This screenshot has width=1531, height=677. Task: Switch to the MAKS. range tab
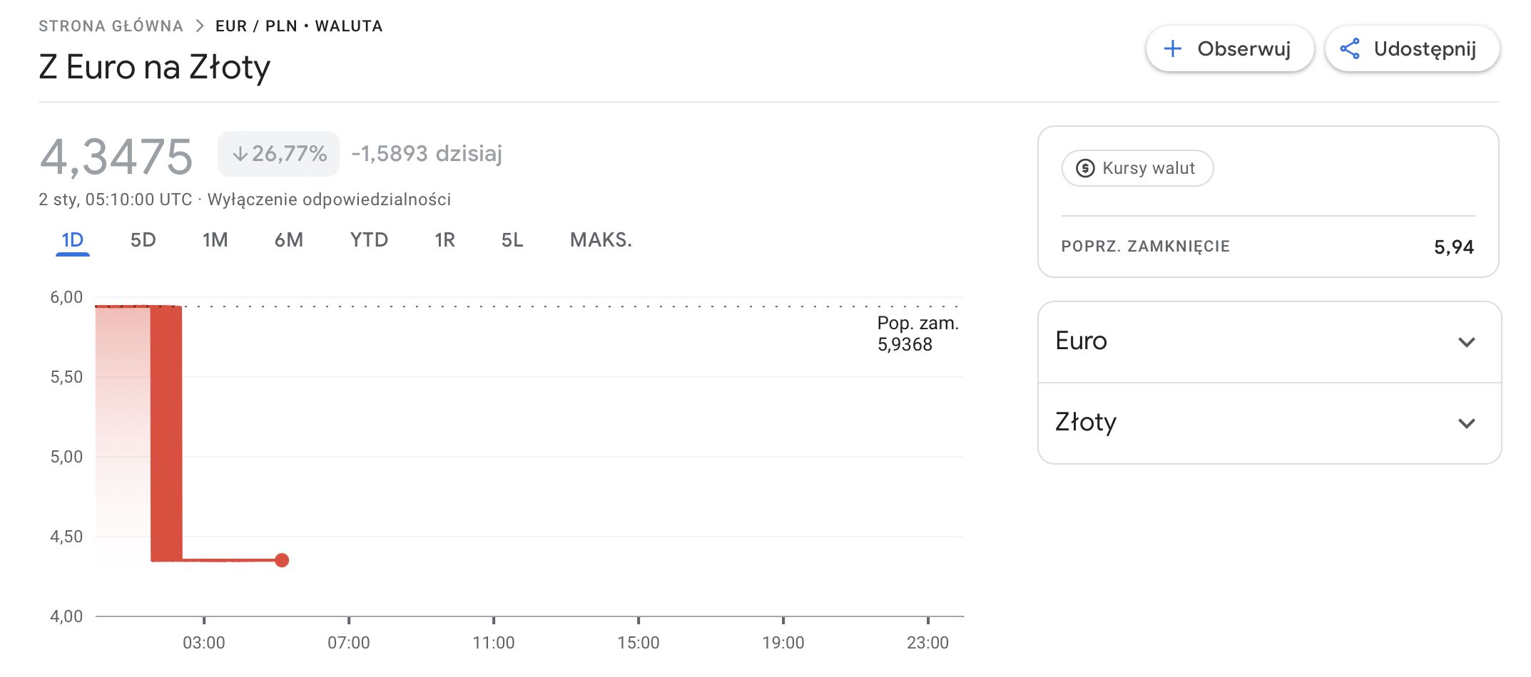coord(601,240)
